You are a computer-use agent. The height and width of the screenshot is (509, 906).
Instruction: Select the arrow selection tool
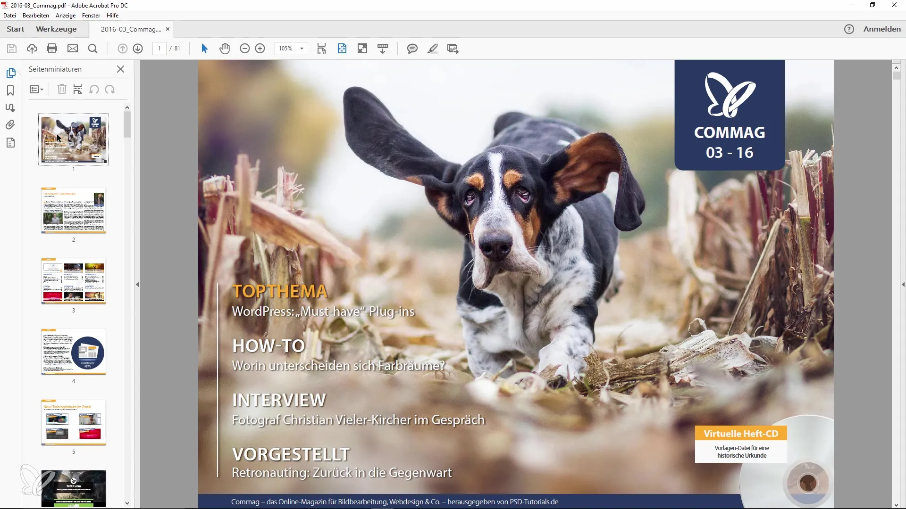pos(204,49)
